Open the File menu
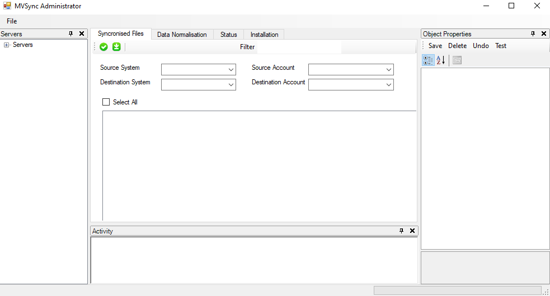This screenshot has height=296, width=550. point(12,21)
